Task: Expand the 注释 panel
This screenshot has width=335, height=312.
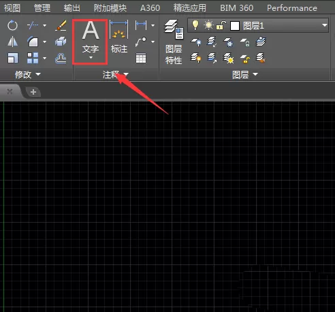Action: click(116, 74)
